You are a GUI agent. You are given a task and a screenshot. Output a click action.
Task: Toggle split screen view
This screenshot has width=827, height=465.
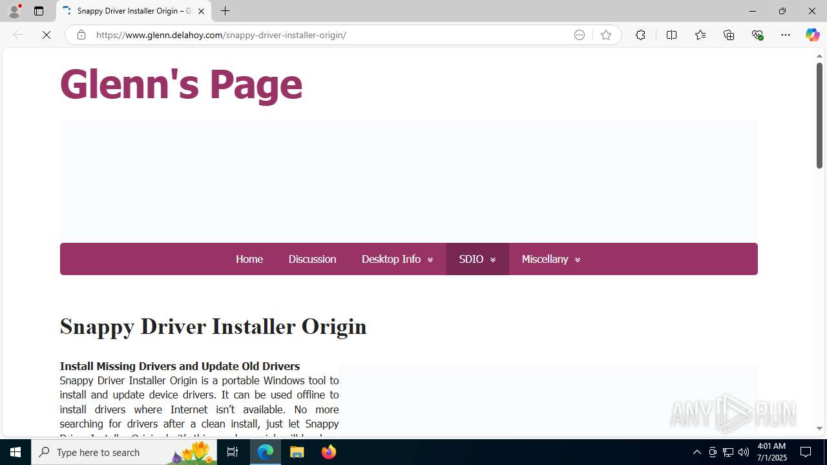tap(671, 35)
